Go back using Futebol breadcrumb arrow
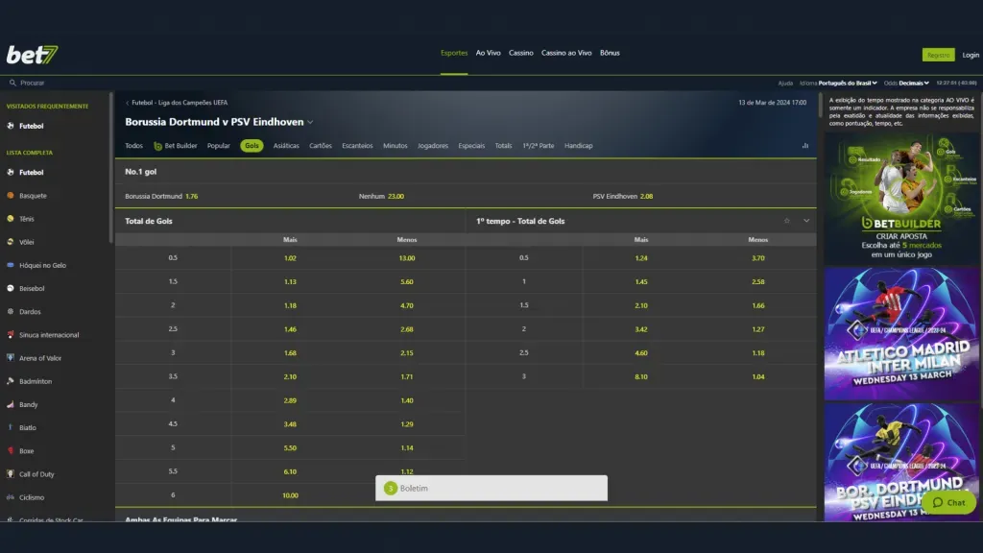983x553 pixels. tap(127, 103)
